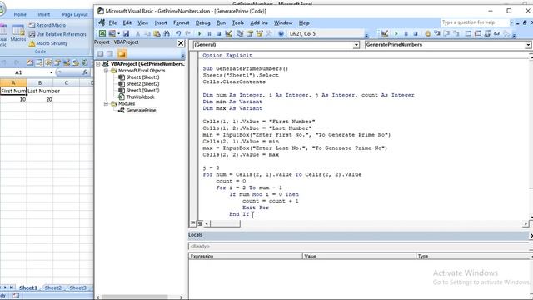Click the blue Help question mark icon

pyautogui.click(x=281, y=33)
